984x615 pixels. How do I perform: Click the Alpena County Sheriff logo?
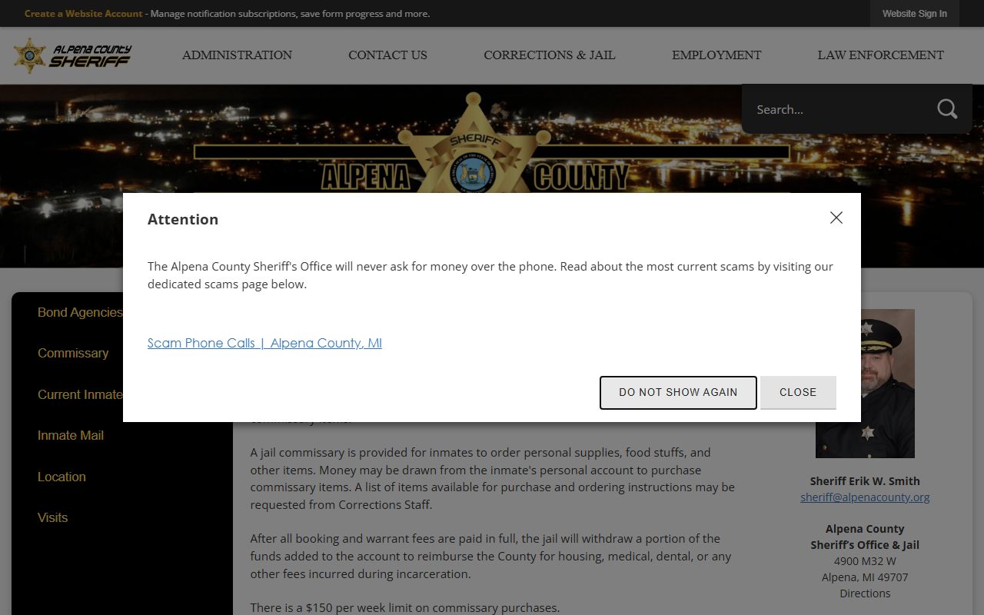pos(72,55)
